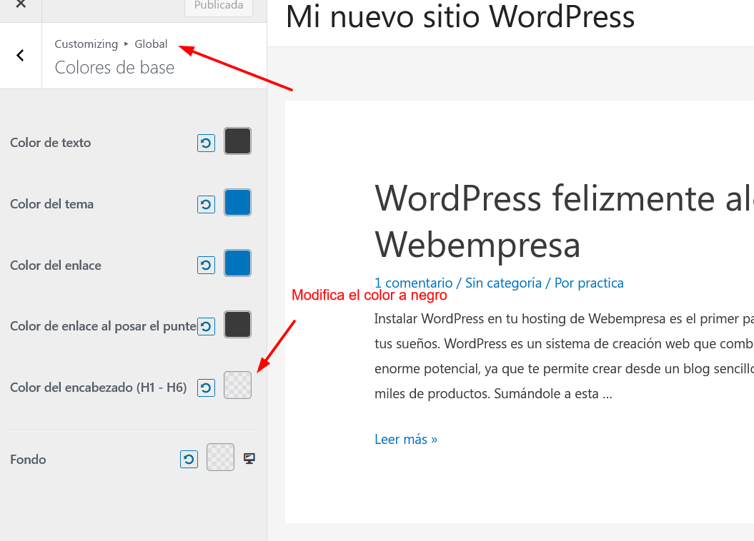Viewport: 754px width, 541px height.
Task: Reset the link hover color value
Action: pyautogui.click(x=206, y=326)
